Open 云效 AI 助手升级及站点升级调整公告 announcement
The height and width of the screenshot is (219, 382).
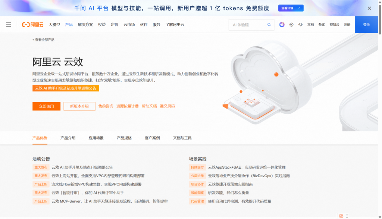[82, 168]
